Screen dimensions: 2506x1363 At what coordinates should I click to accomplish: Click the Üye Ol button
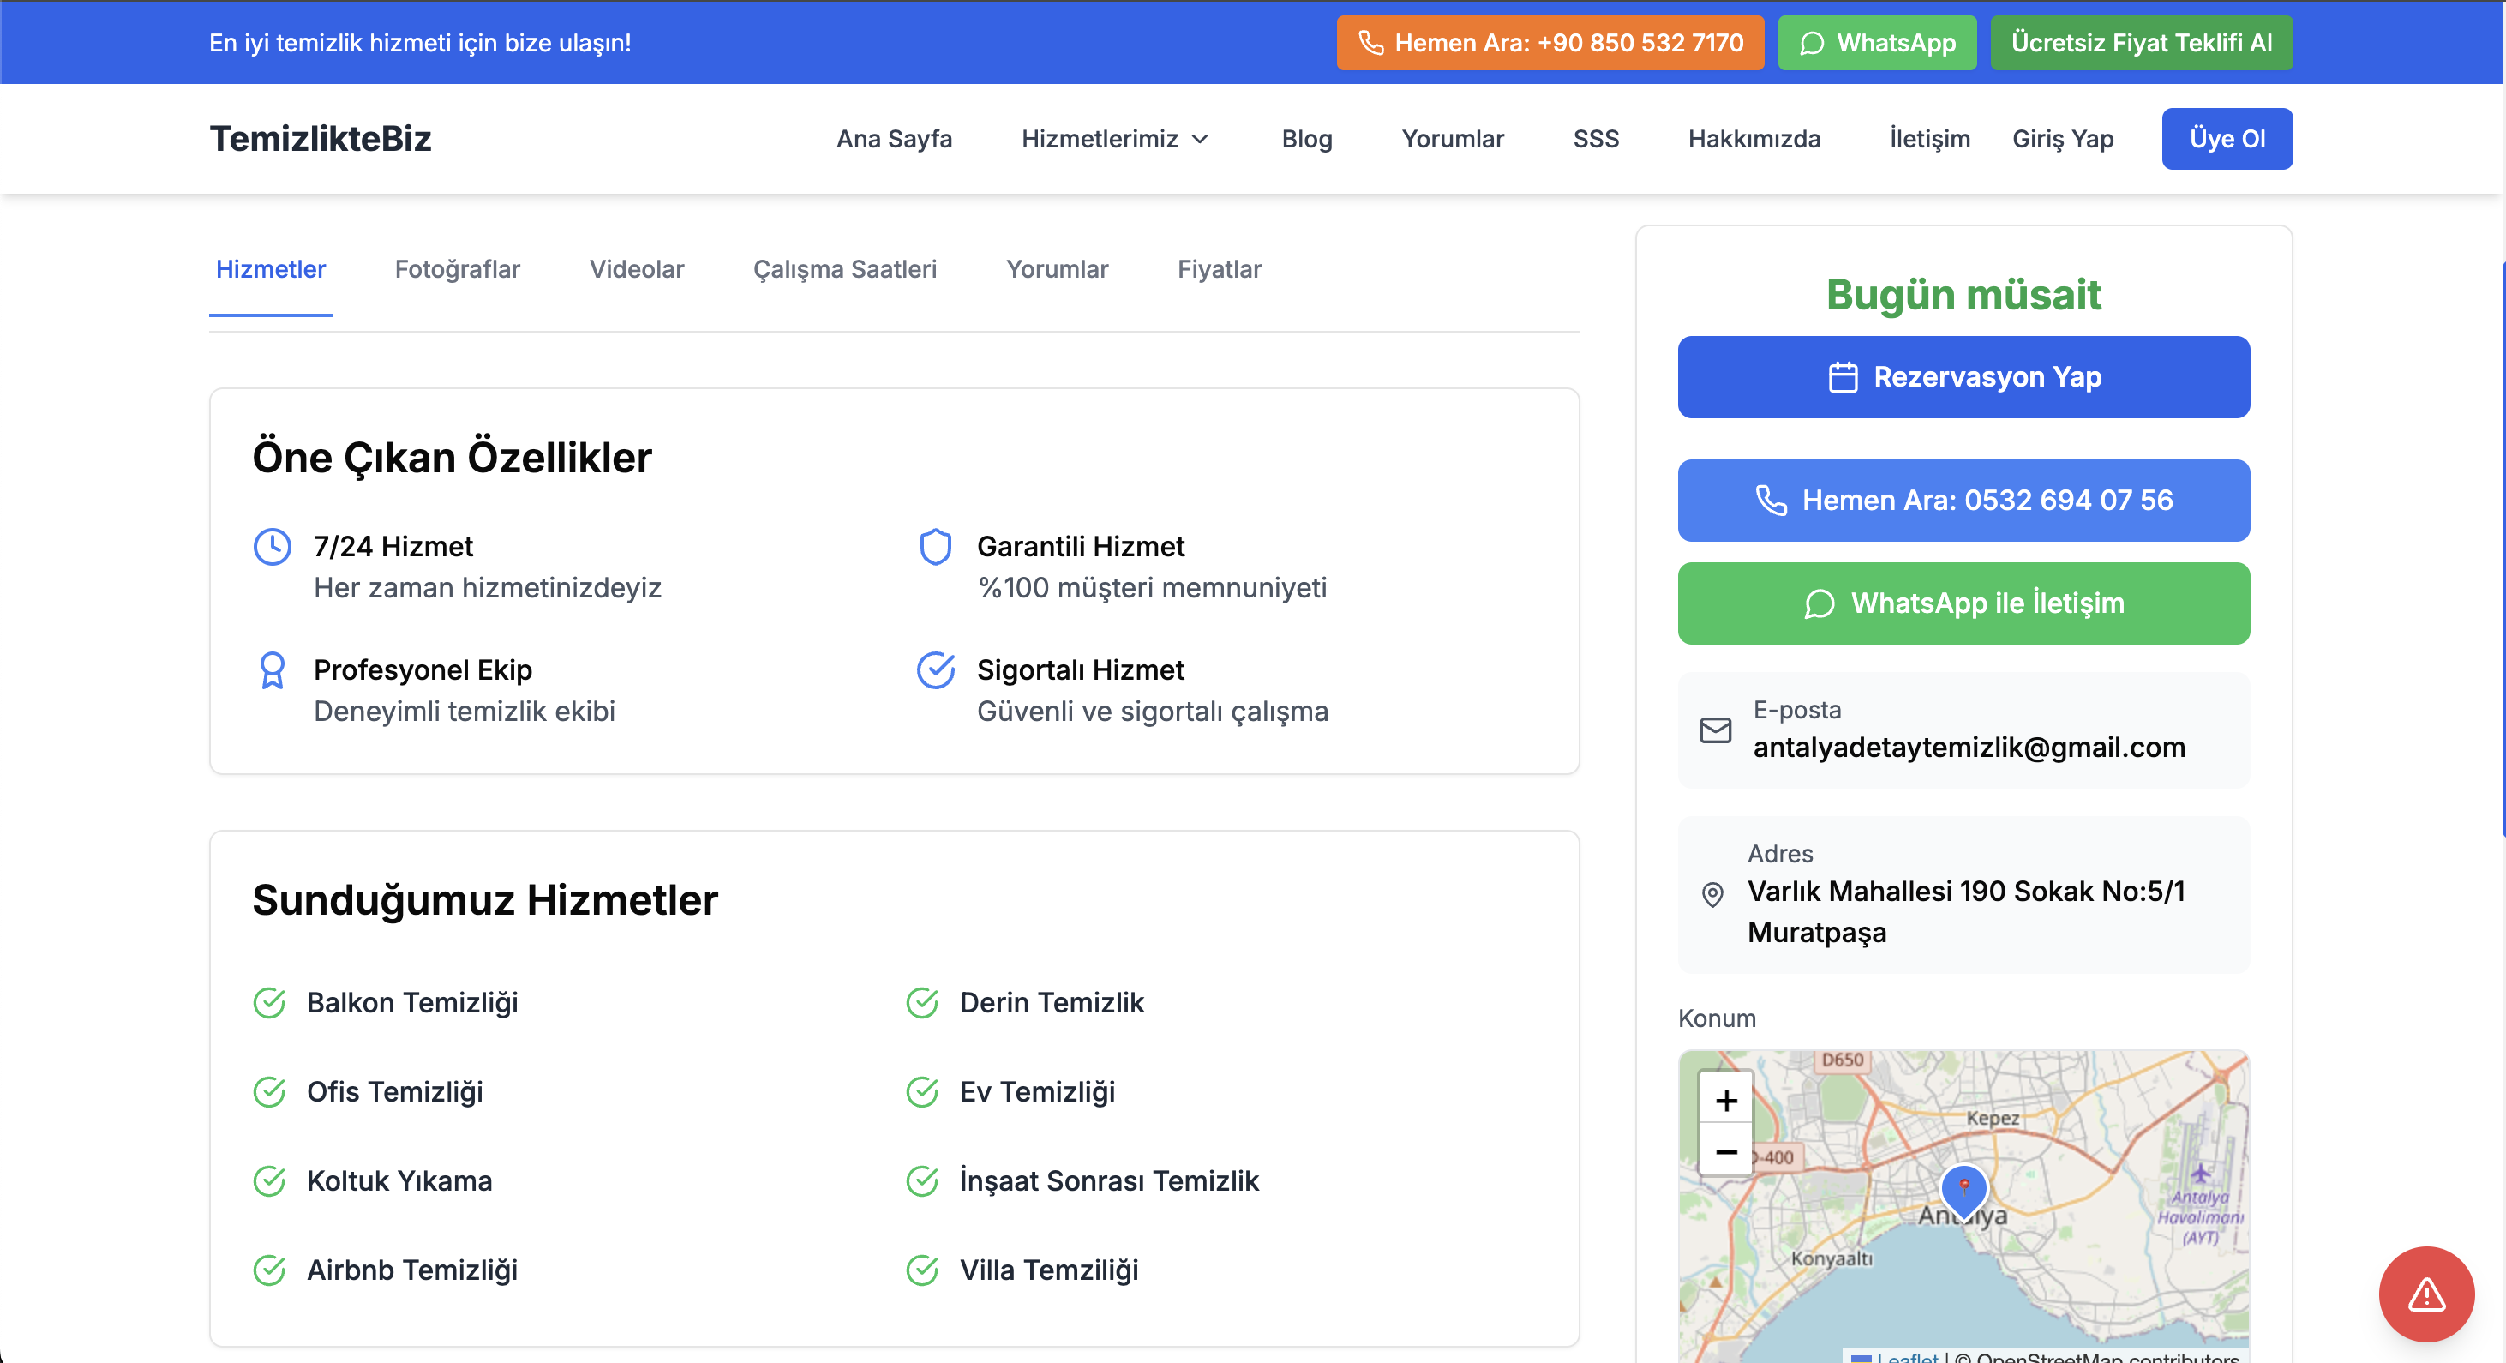2227,139
